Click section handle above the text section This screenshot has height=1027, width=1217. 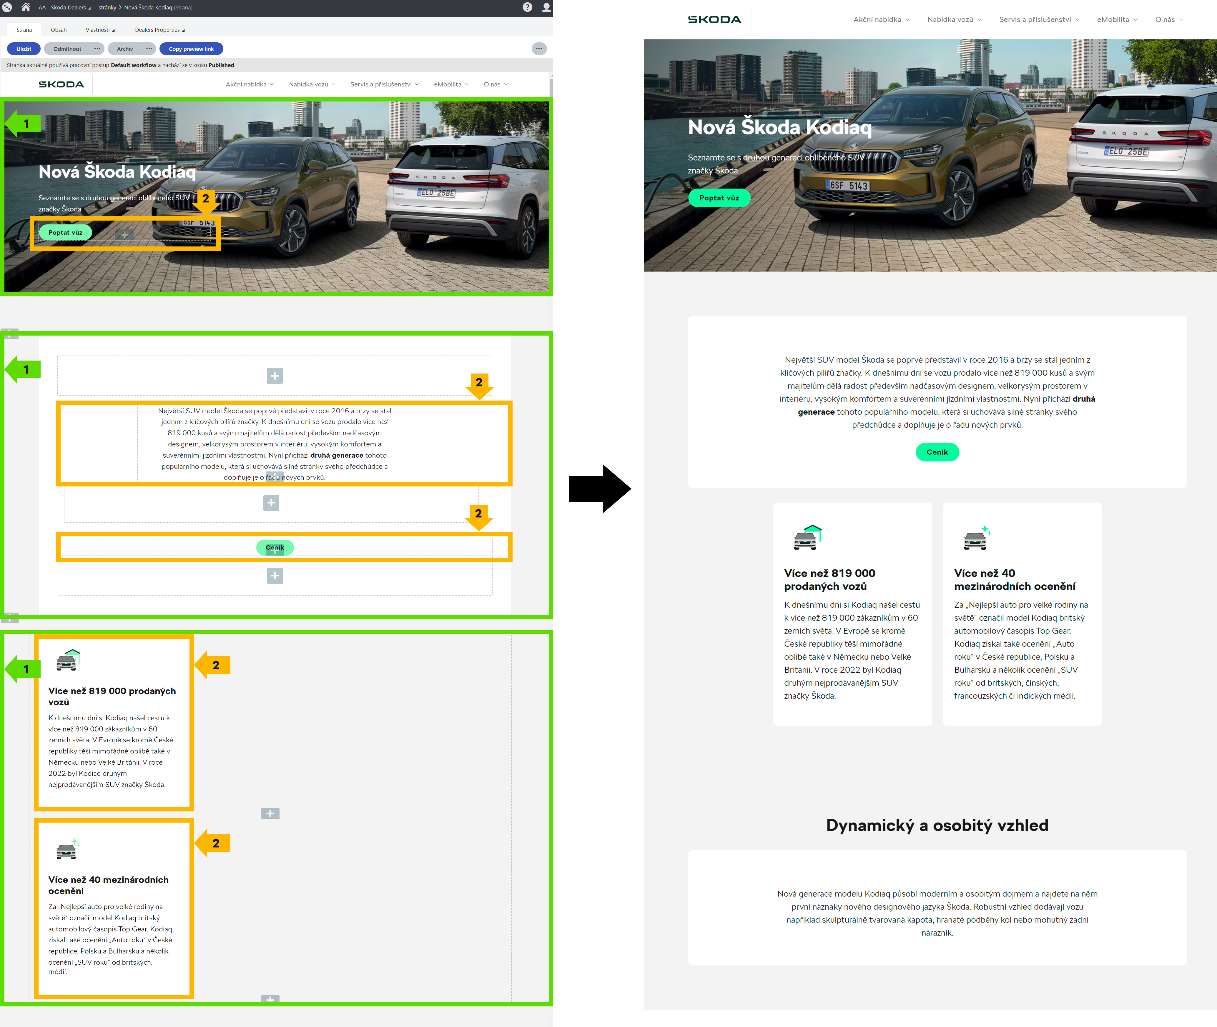tap(9, 334)
